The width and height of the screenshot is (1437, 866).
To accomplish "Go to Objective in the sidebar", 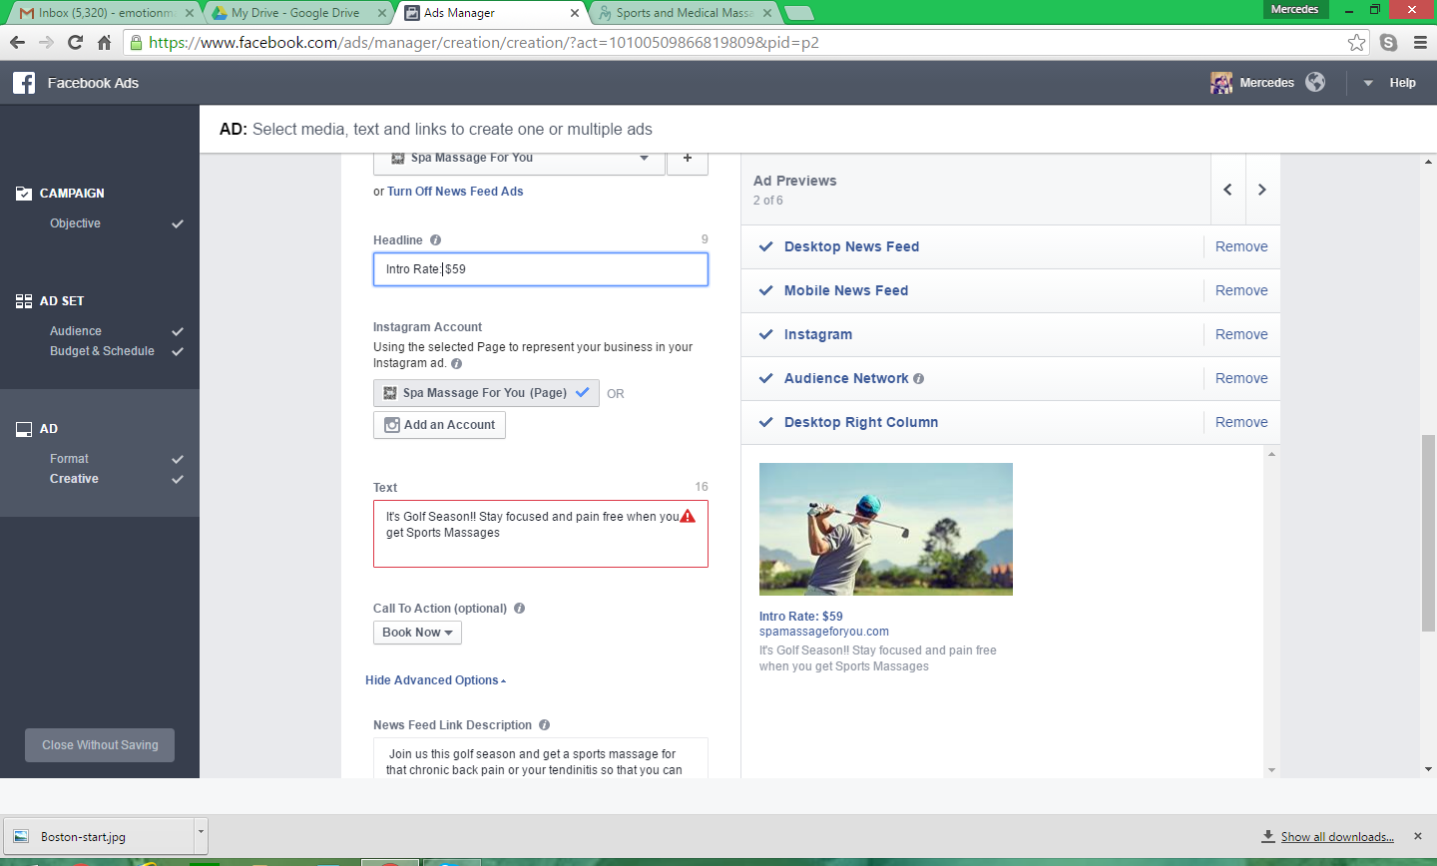I will (x=75, y=223).
